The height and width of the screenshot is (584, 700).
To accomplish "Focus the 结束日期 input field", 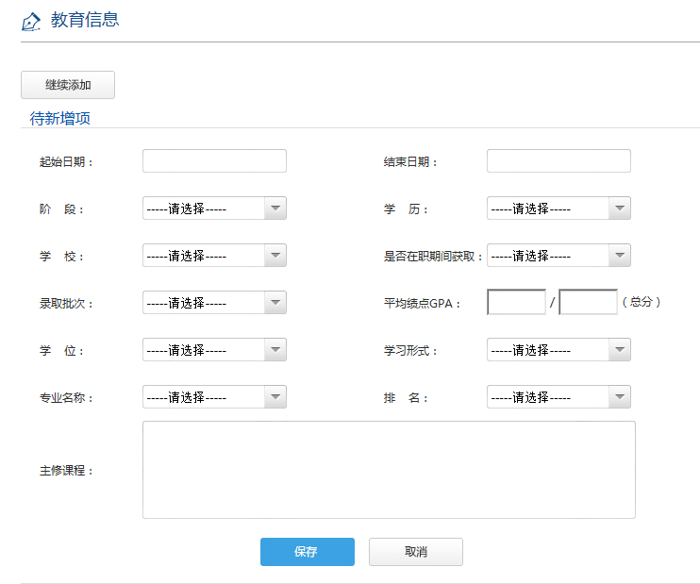I will coord(558,160).
